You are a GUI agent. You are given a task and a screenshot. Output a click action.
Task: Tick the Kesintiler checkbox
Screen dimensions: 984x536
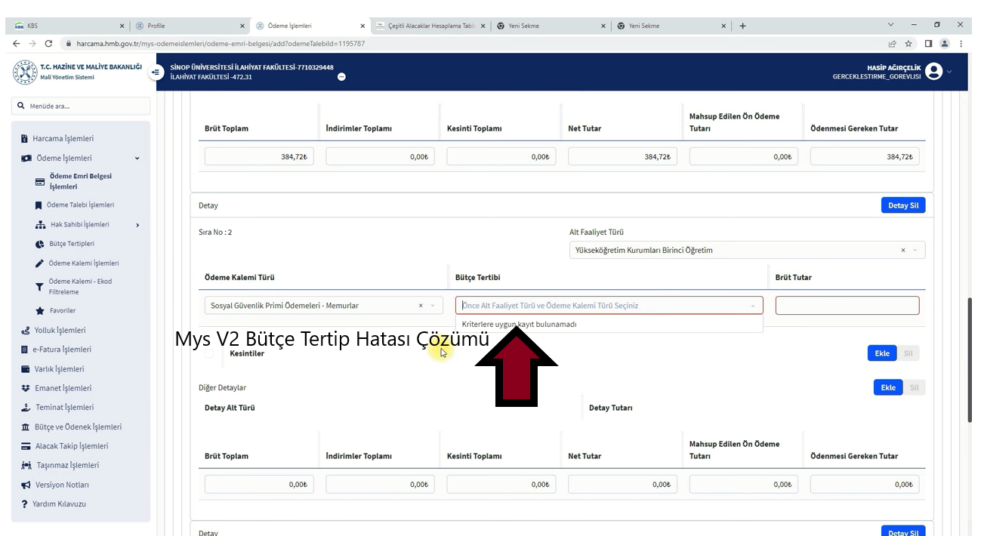(x=209, y=353)
